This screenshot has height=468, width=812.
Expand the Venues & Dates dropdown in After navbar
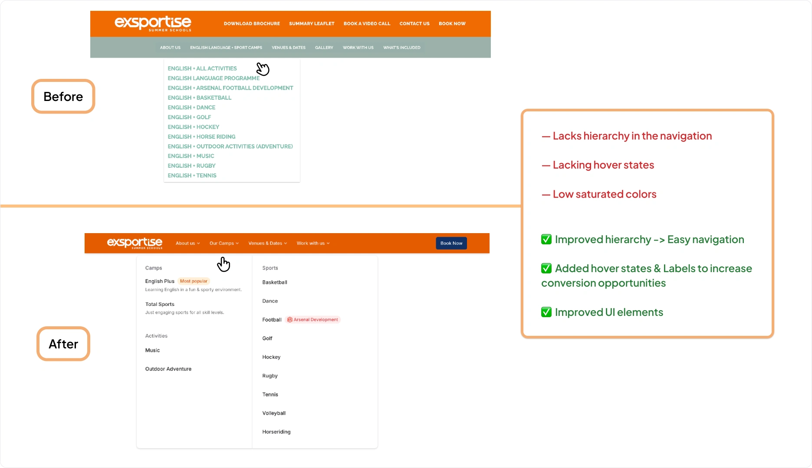[x=267, y=244]
